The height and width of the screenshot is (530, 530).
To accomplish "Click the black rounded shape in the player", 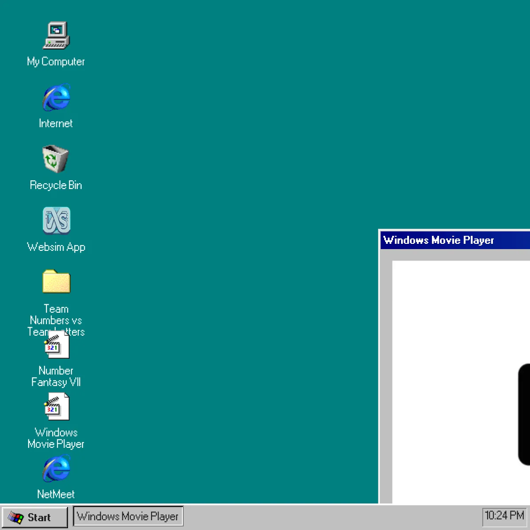I will (x=524, y=414).
